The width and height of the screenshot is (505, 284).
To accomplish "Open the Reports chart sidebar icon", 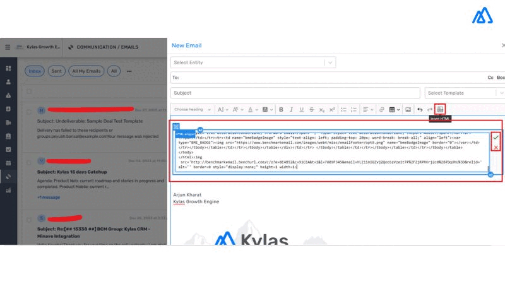I will click(x=8, y=191).
